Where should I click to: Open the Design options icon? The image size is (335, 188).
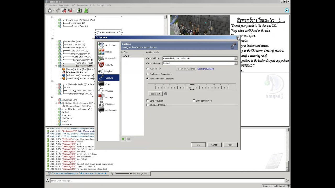pos(101,52)
